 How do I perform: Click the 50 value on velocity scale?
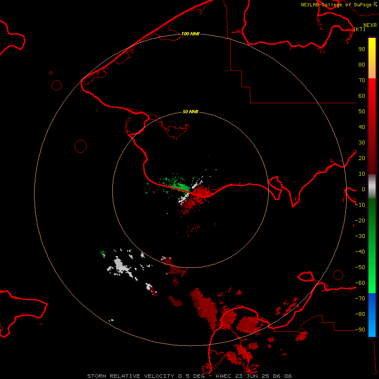pos(362,112)
